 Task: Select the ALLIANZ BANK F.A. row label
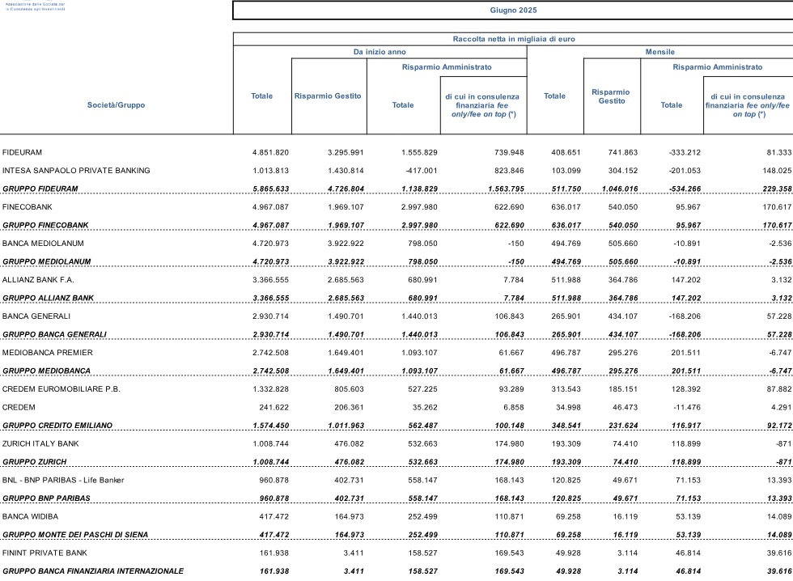[x=38, y=280]
